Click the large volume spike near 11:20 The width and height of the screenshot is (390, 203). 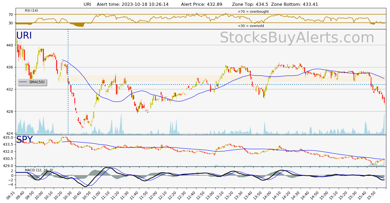(121, 124)
